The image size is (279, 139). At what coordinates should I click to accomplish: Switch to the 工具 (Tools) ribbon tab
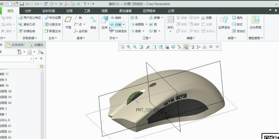click(87, 11)
